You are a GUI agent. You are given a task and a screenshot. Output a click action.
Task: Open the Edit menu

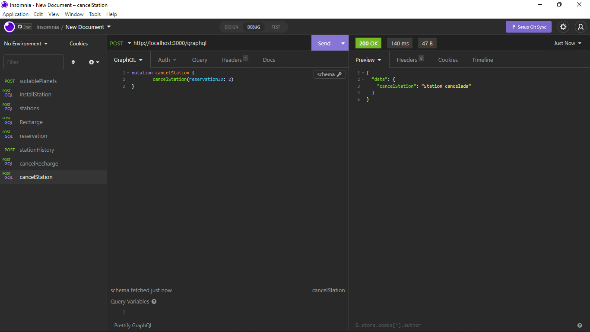38,14
